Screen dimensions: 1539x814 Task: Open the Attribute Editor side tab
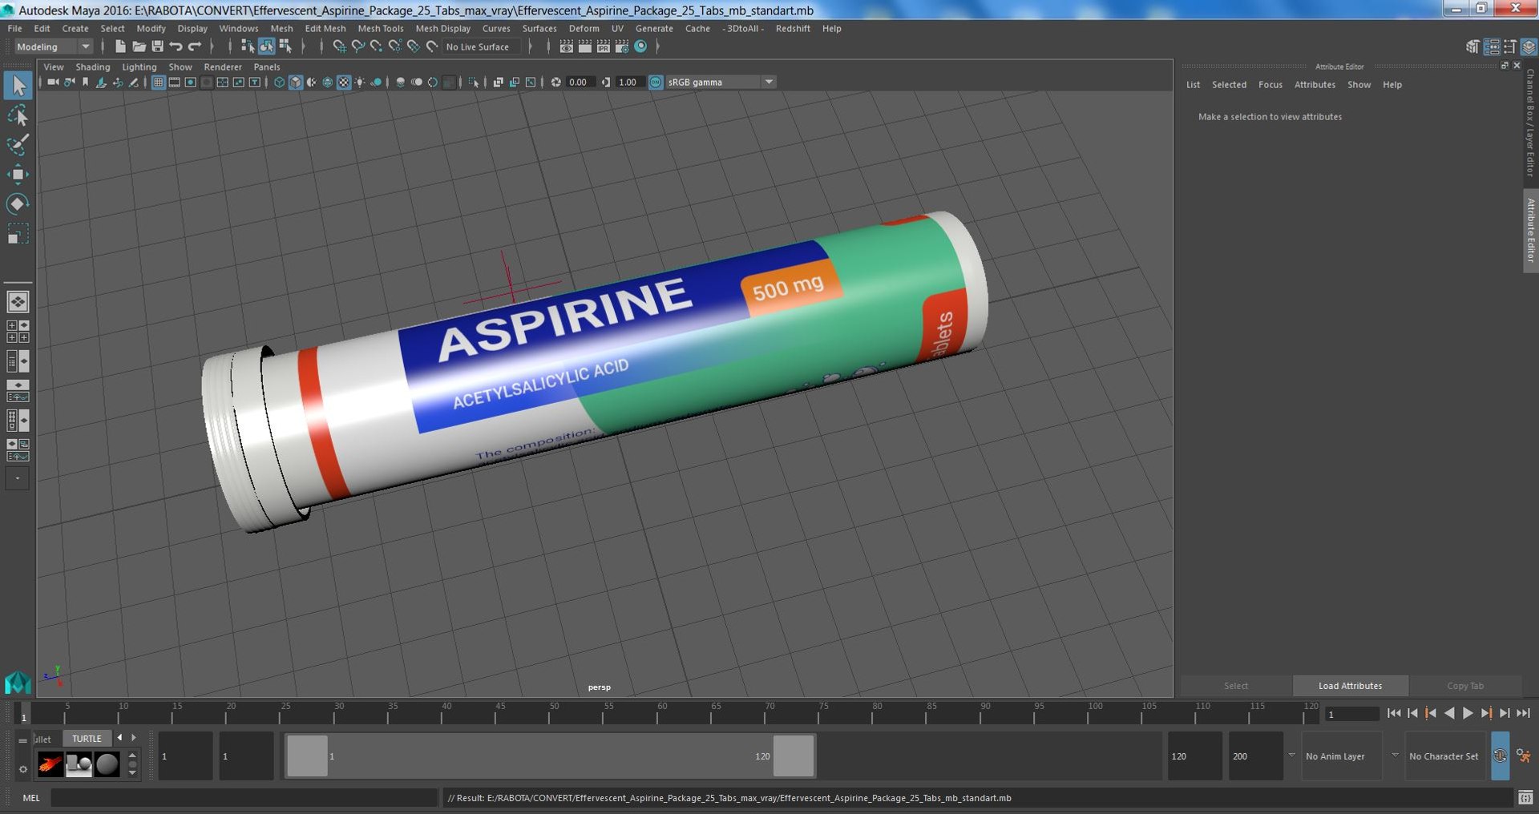pyautogui.click(x=1530, y=231)
